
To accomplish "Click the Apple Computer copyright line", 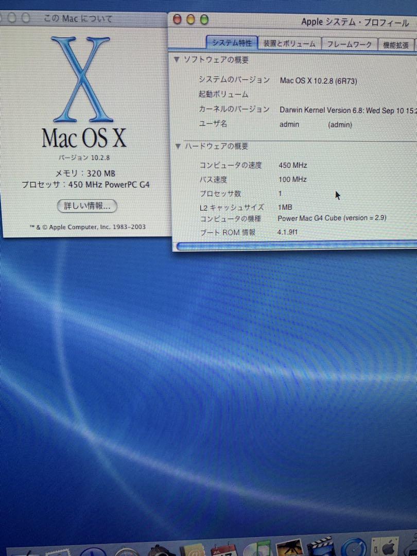I will (x=88, y=227).
